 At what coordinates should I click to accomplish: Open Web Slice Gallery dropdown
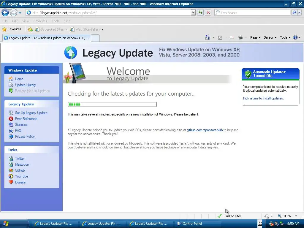point(87,29)
